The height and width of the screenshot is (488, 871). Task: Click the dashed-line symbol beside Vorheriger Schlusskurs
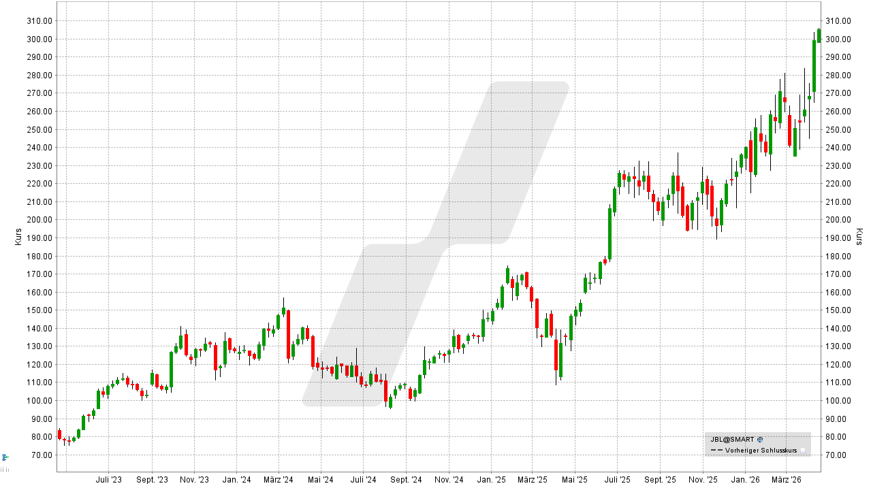click(x=716, y=450)
